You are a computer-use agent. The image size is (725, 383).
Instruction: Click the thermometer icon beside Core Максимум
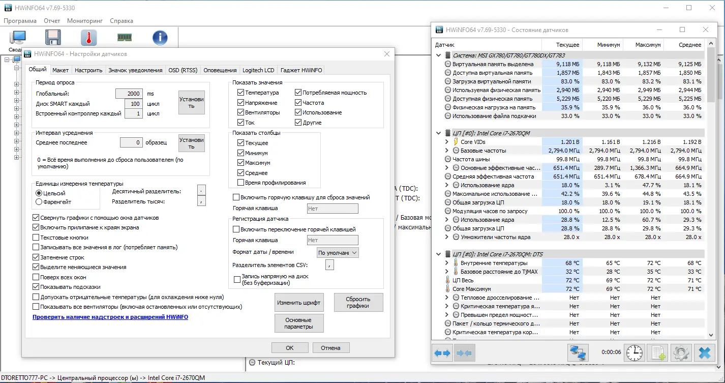pyautogui.click(x=448, y=289)
